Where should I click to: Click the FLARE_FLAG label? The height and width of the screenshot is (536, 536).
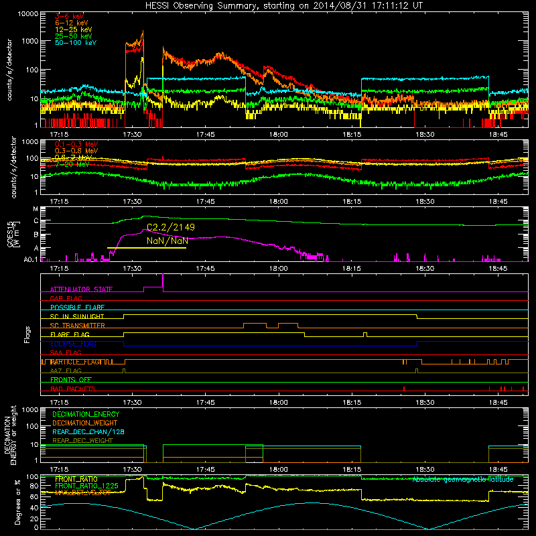70,334
